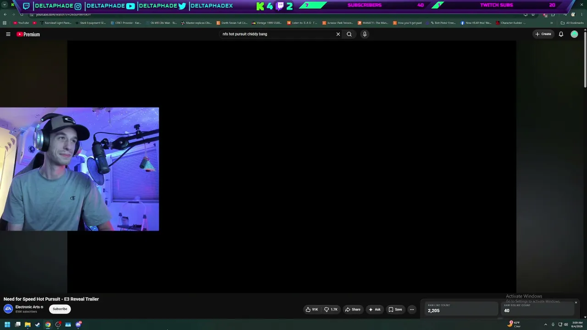The image size is (587, 330).
Task: Switch to Chrome on the taskbar
Action: click(x=48, y=324)
